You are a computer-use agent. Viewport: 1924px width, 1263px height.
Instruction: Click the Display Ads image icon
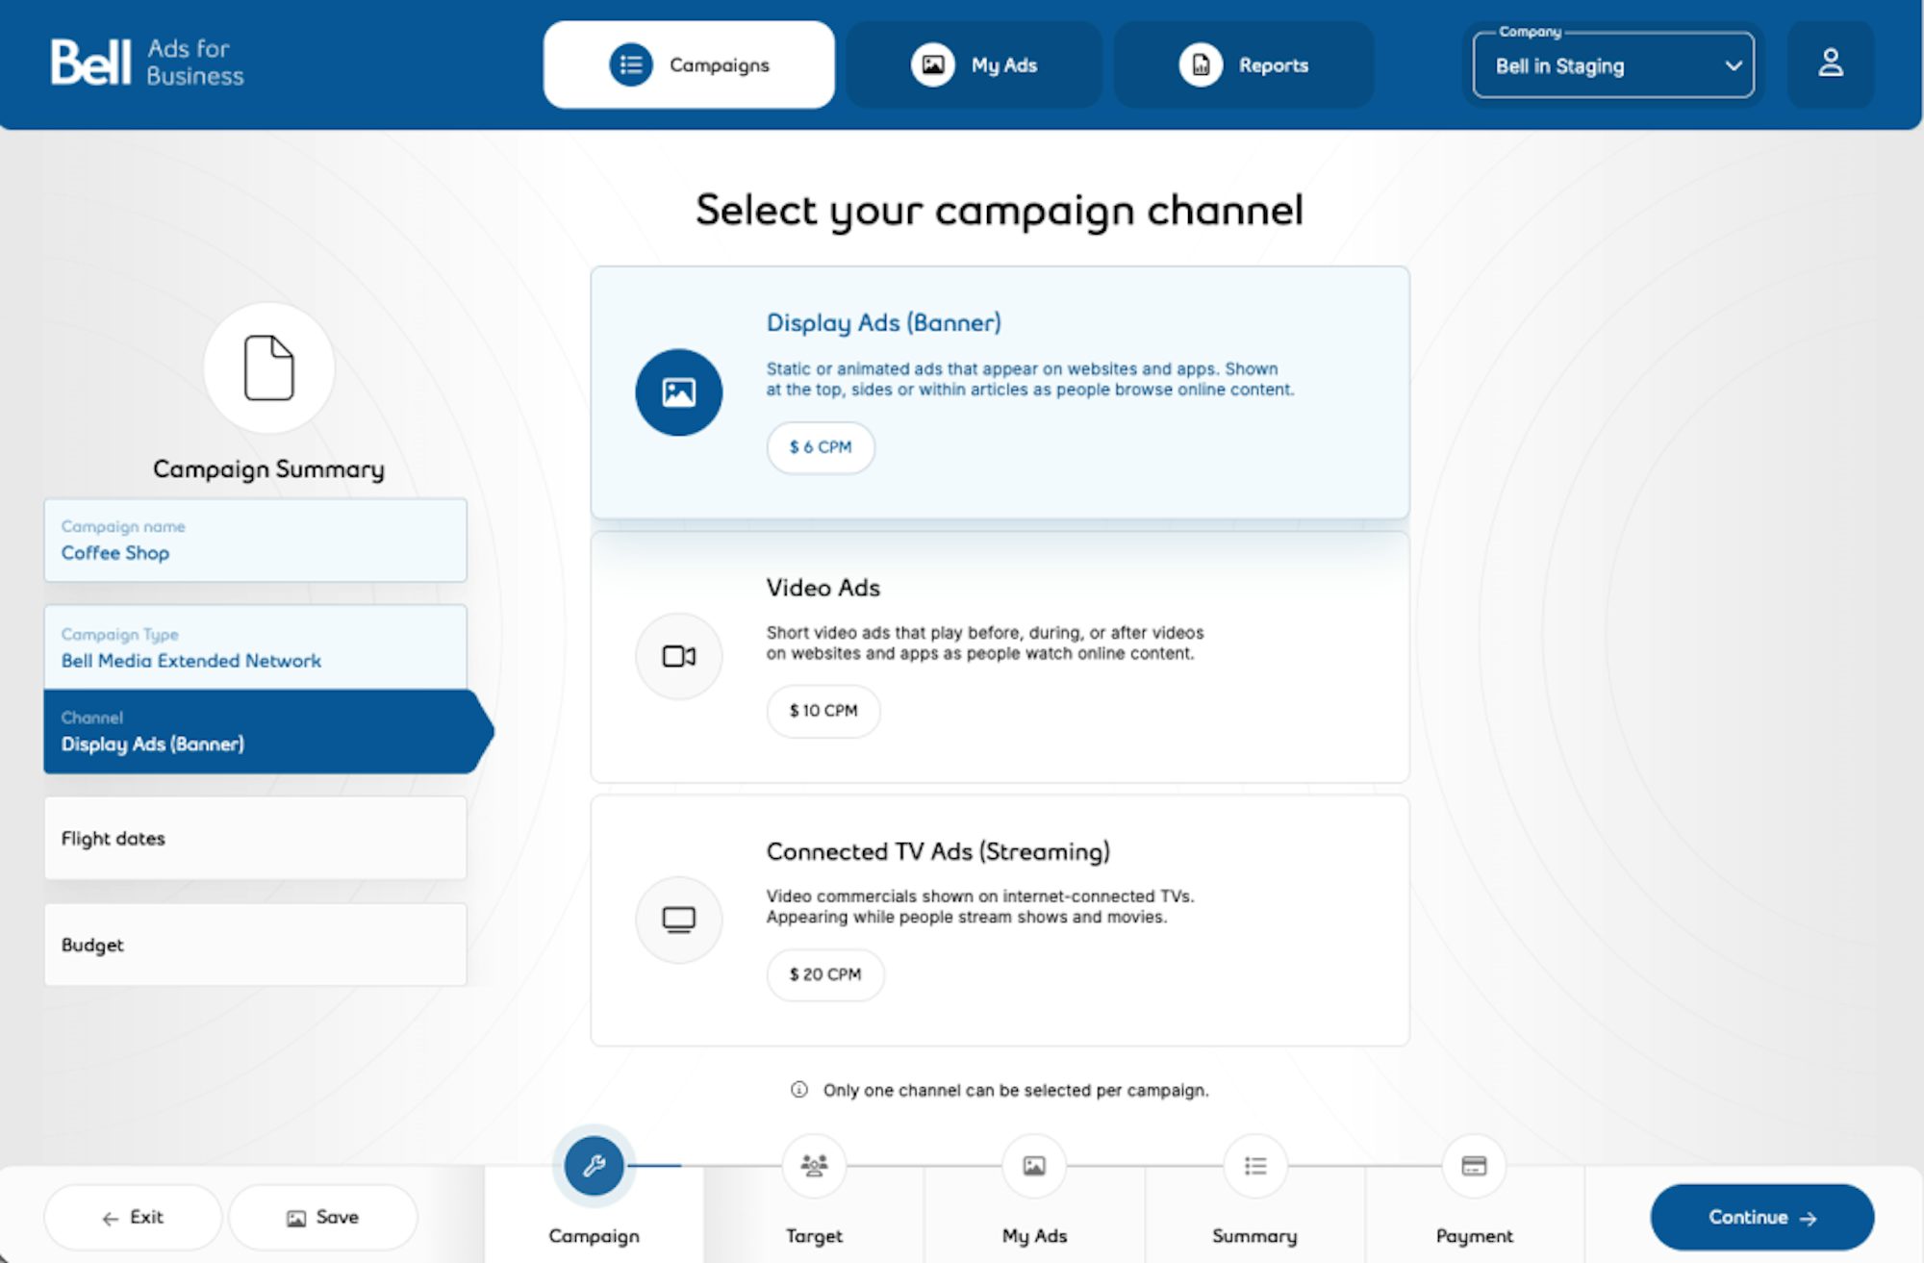point(678,392)
